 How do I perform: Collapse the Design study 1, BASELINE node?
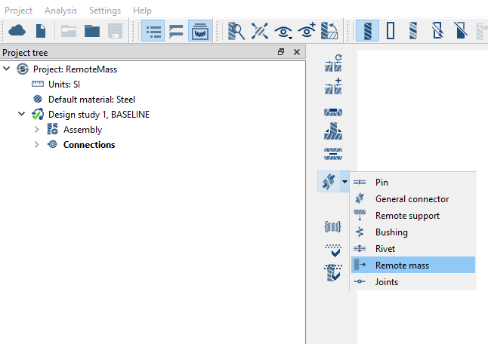[x=23, y=115]
